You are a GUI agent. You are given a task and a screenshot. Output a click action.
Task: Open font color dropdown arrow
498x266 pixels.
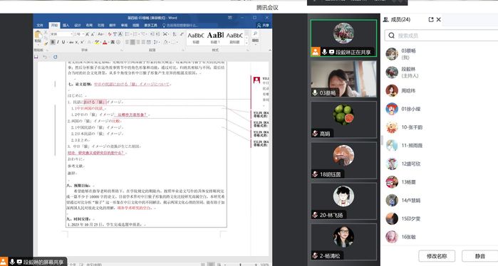point(108,42)
